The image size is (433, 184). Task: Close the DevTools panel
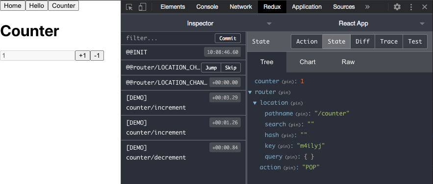[425, 7]
